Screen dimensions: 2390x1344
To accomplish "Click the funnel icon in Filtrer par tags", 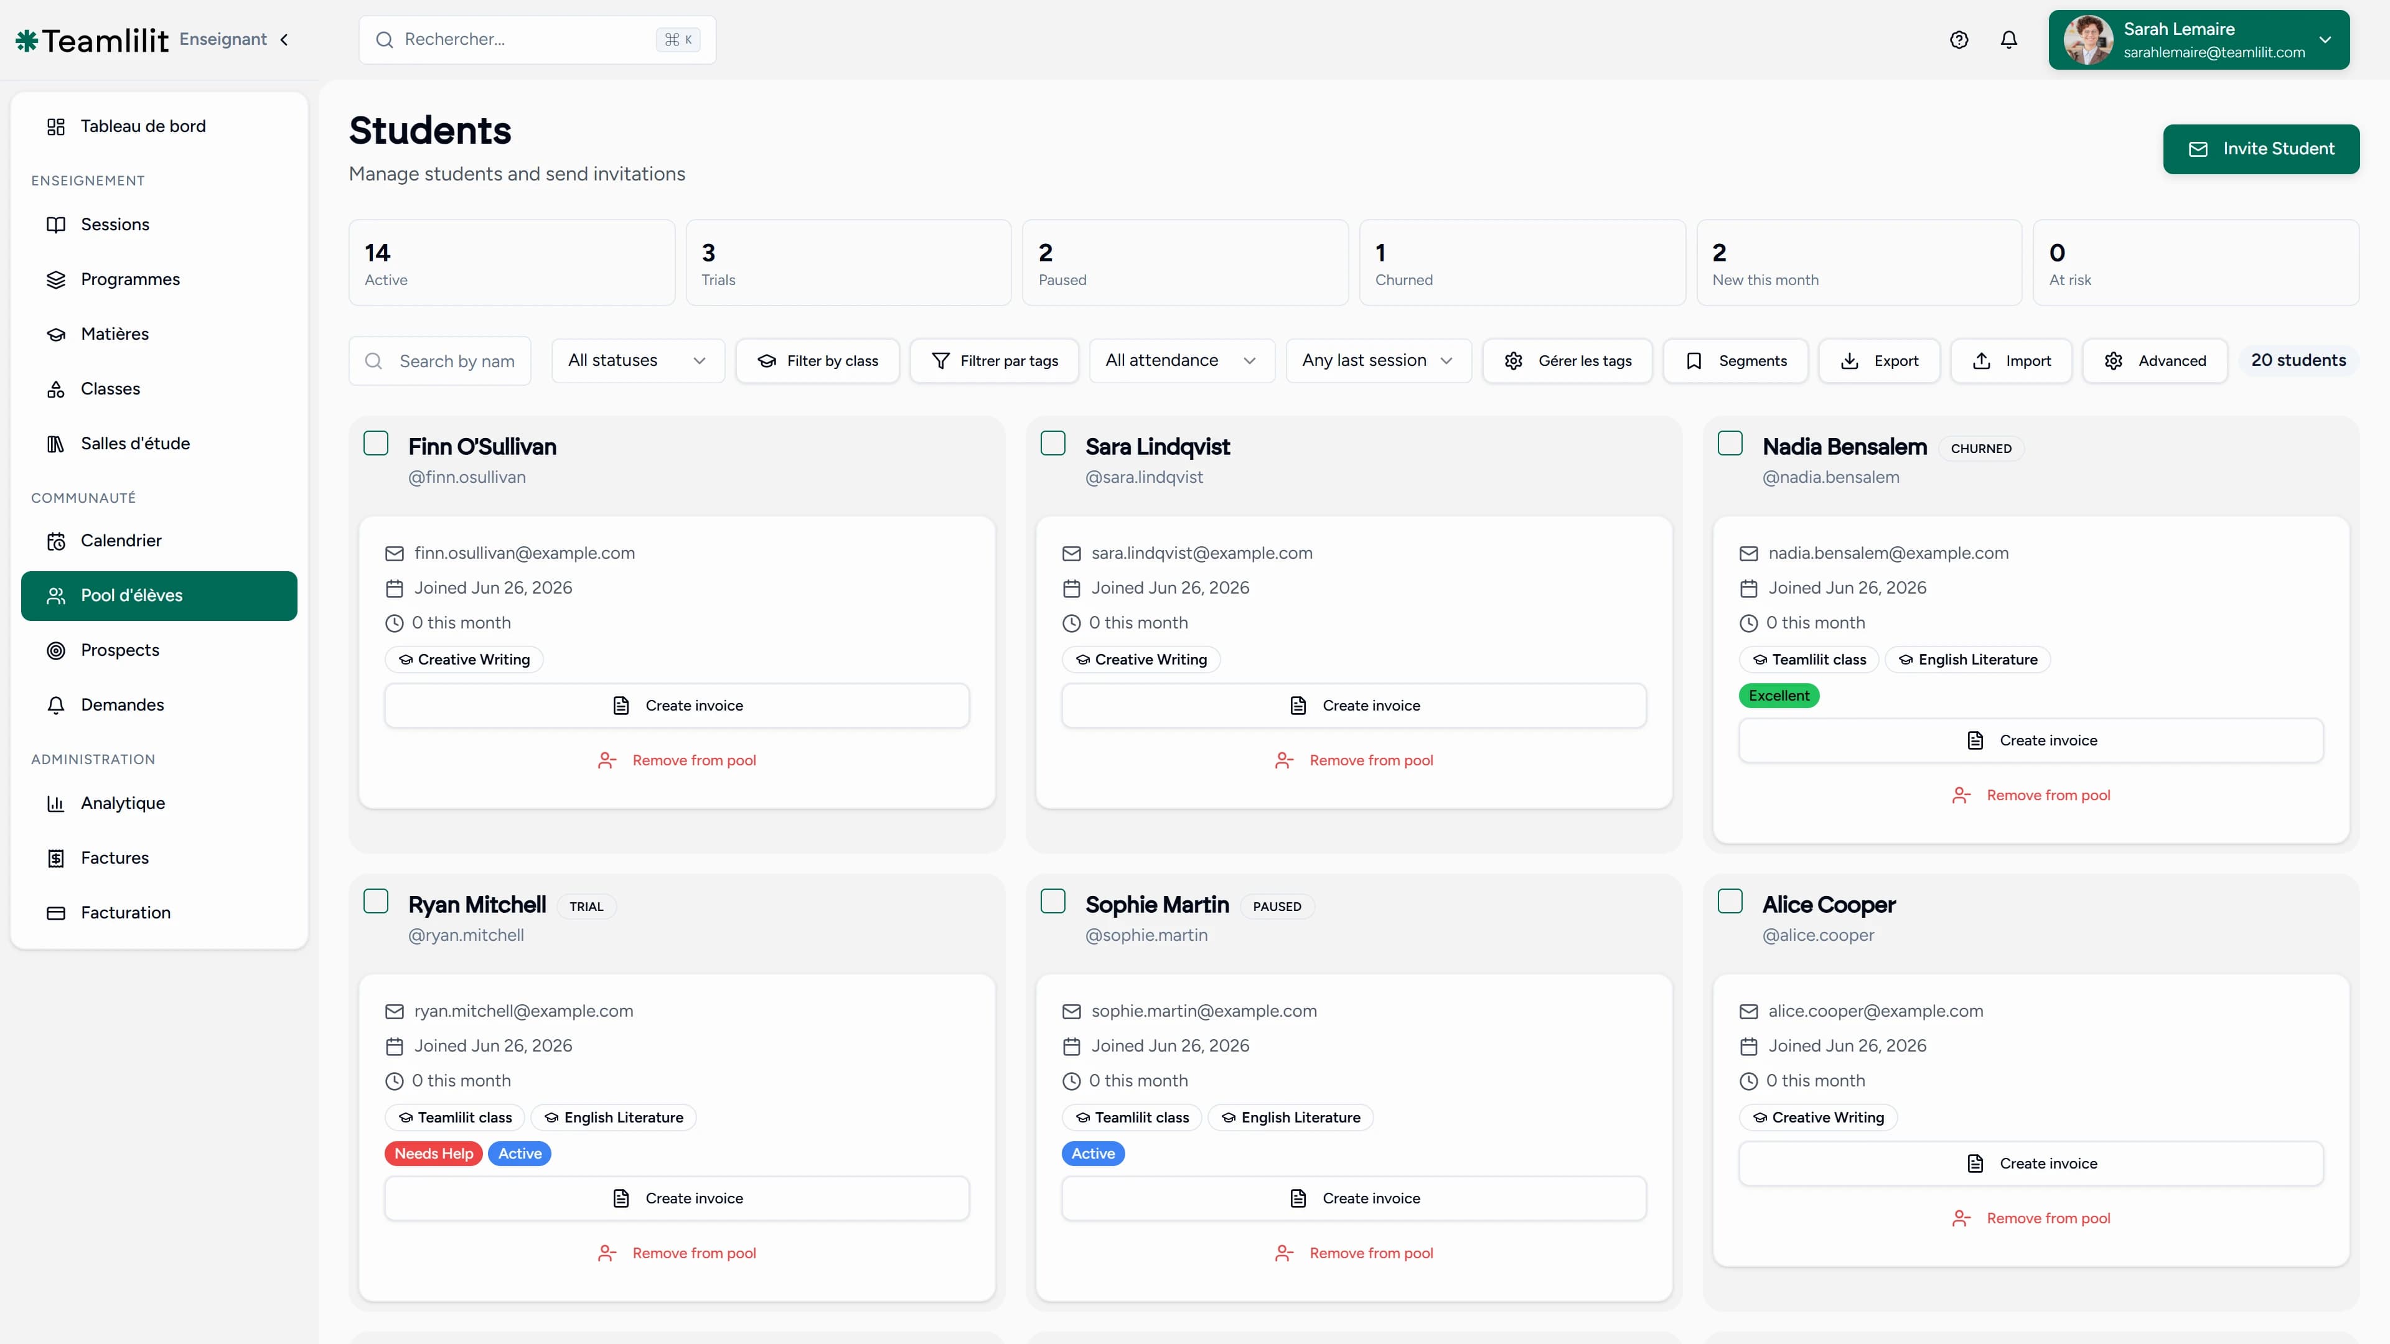I will click(x=940, y=361).
